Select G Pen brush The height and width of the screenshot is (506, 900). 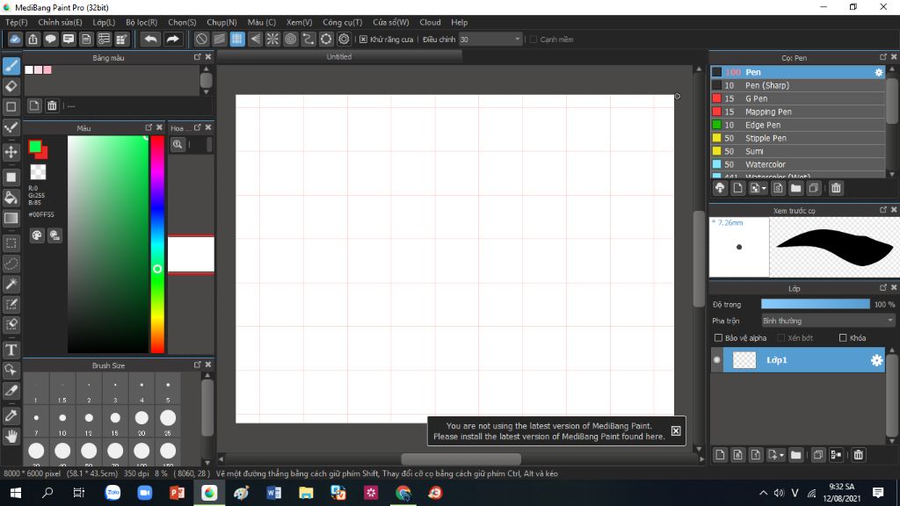point(798,98)
